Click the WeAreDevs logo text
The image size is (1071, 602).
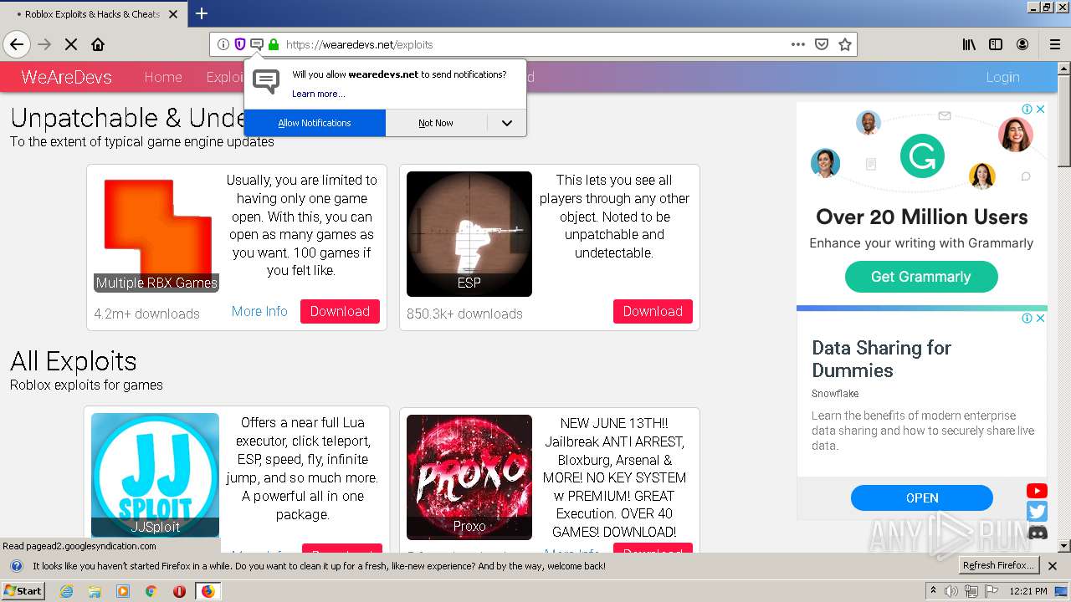point(66,77)
